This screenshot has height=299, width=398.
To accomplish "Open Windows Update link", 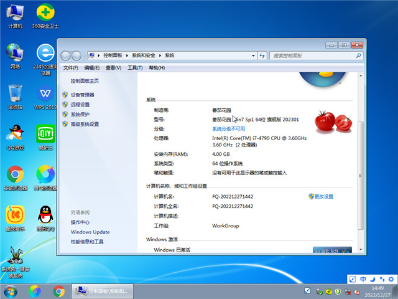I will (90, 232).
